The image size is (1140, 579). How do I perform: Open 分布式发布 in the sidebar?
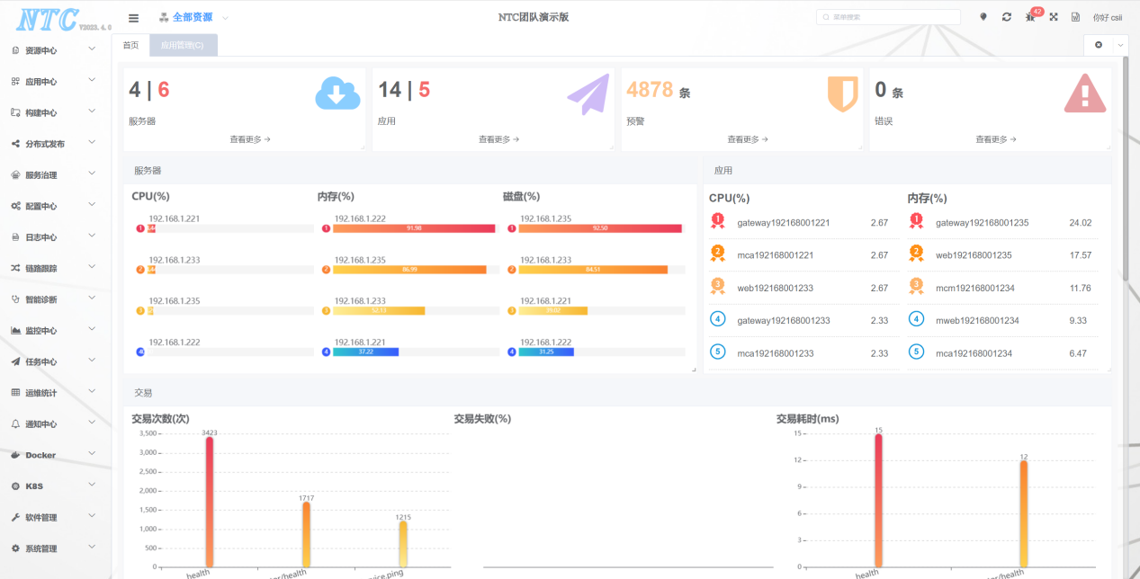coord(54,144)
